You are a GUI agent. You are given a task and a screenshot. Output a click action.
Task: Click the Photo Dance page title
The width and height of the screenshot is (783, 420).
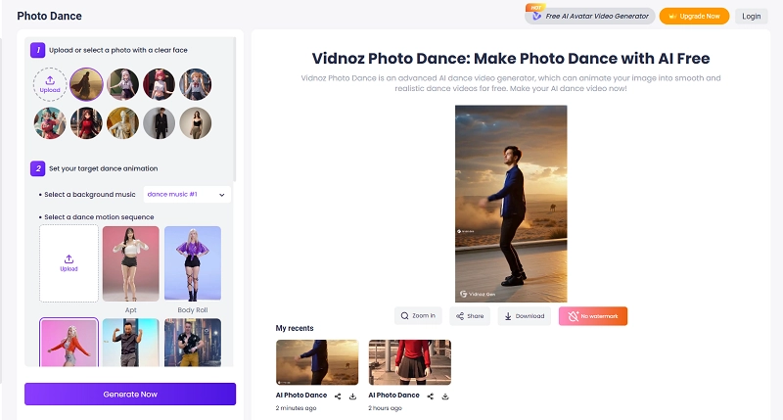click(x=50, y=16)
